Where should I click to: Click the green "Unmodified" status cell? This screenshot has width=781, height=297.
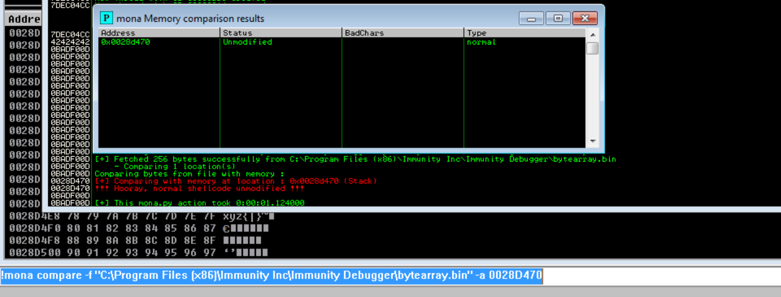(x=248, y=42)
